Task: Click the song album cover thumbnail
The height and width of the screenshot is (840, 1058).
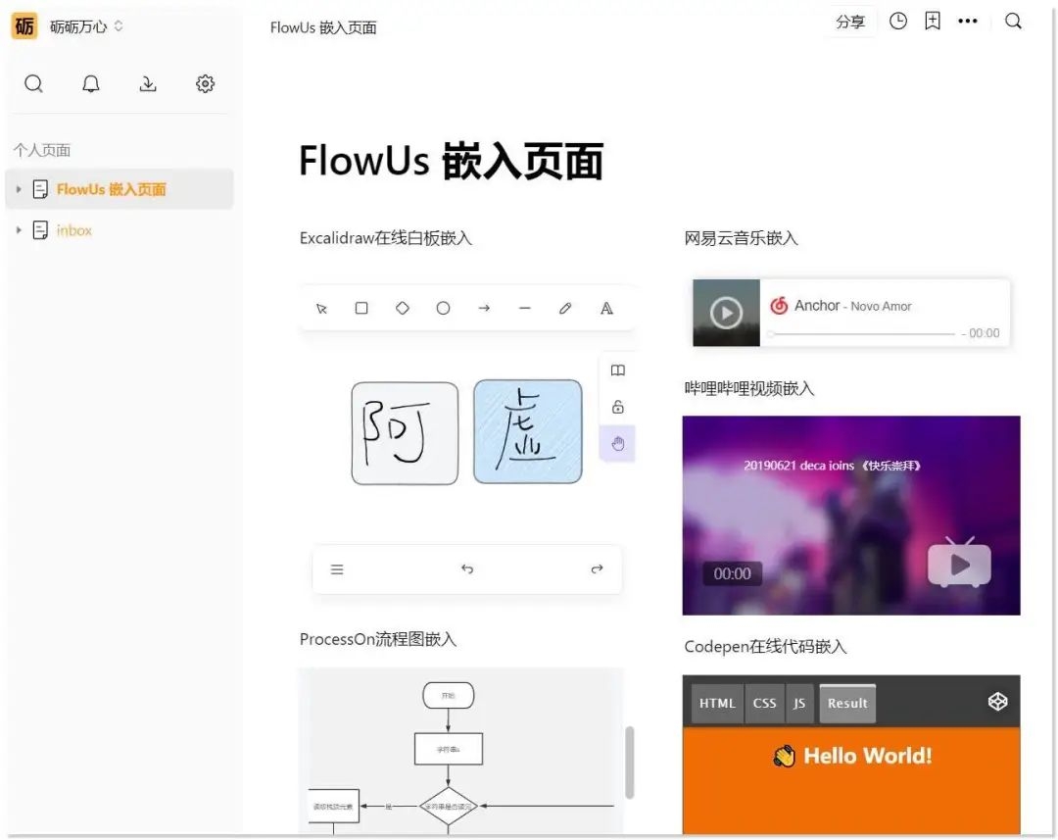Action: tap(726, 313)
